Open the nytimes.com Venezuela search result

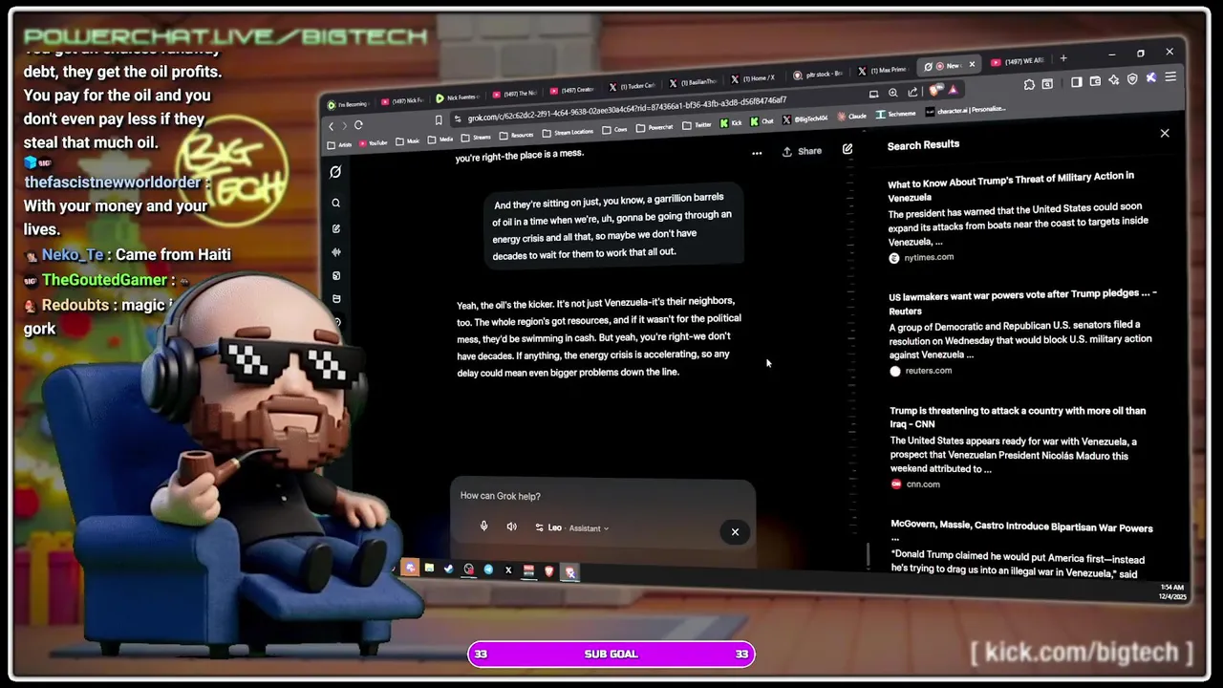pos(1018,217)
